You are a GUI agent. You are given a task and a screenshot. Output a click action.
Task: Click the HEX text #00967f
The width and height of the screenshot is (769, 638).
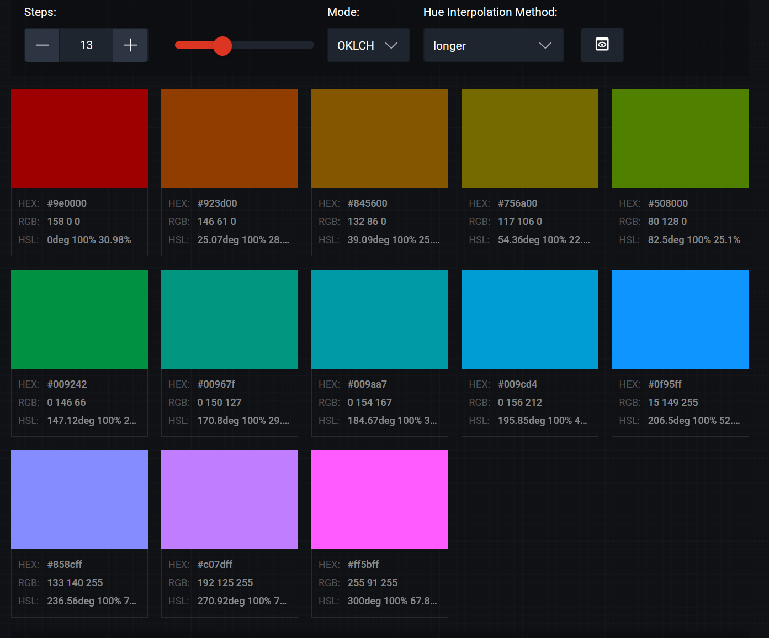tap(216, 384)
